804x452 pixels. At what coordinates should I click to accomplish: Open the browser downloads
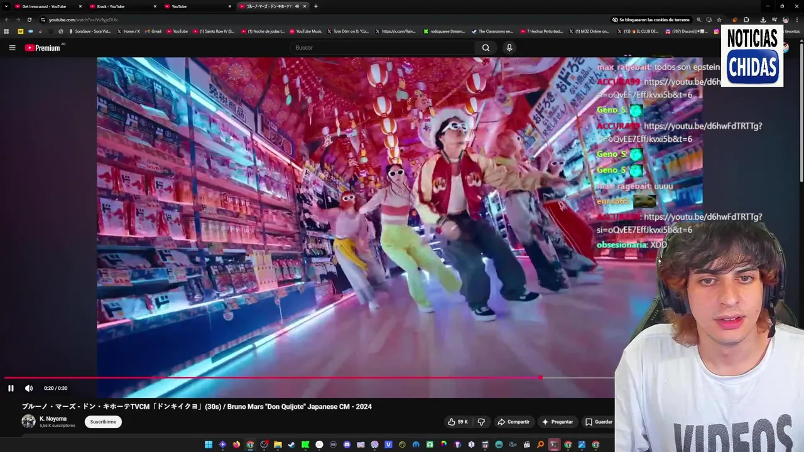763,19
